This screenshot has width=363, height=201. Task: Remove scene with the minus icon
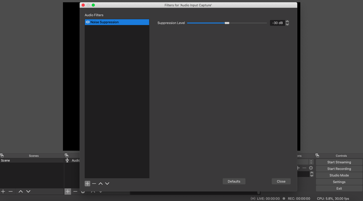coord(11,191)
